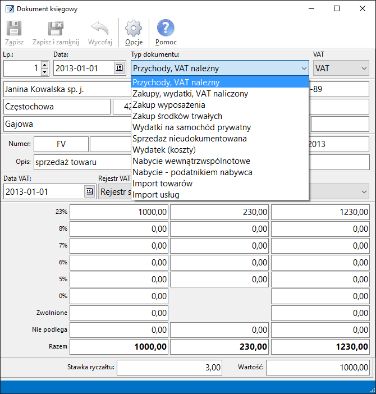Select Zakup wyposażenia from list

point(169,105)
